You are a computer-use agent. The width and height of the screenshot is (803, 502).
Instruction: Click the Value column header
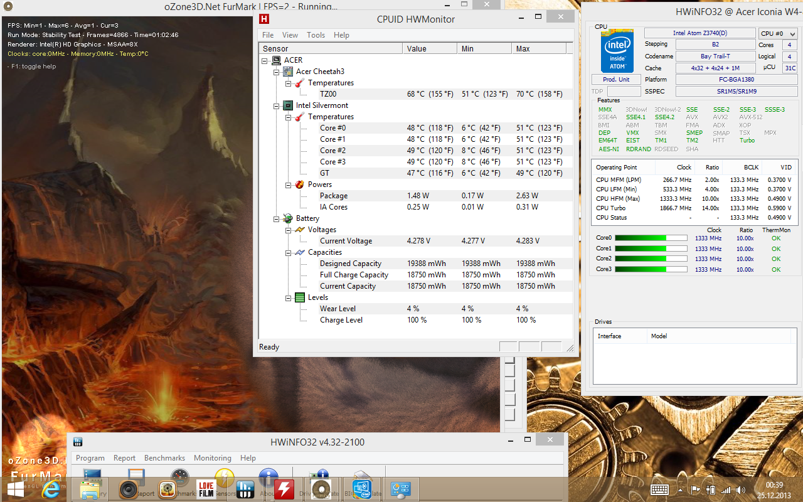430,48
